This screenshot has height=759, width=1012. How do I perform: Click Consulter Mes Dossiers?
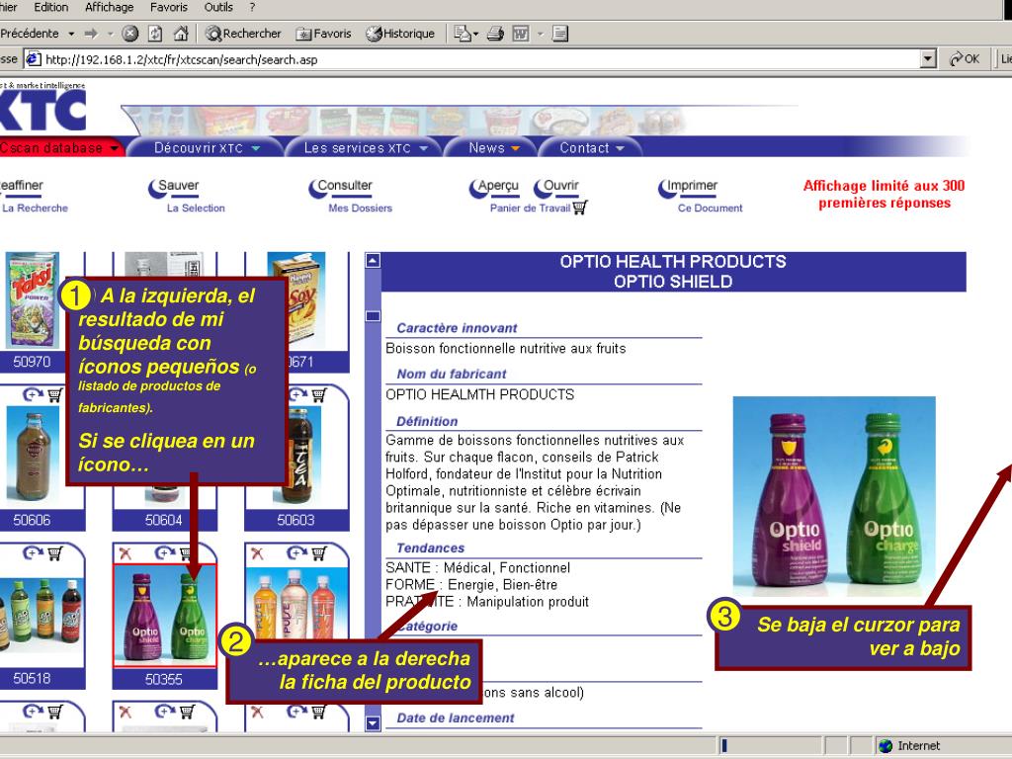click(x=351, y=197)
